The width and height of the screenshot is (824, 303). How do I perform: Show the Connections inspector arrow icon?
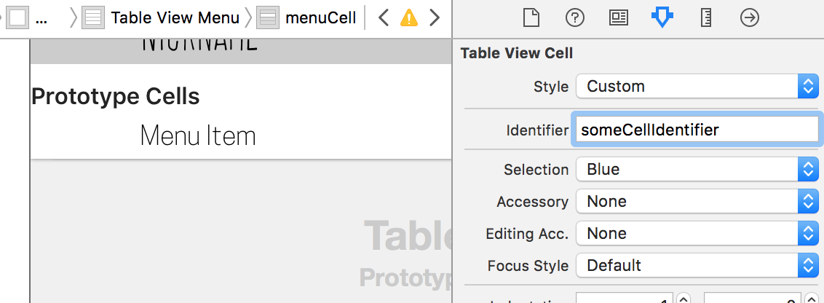(x=749, y=18)
